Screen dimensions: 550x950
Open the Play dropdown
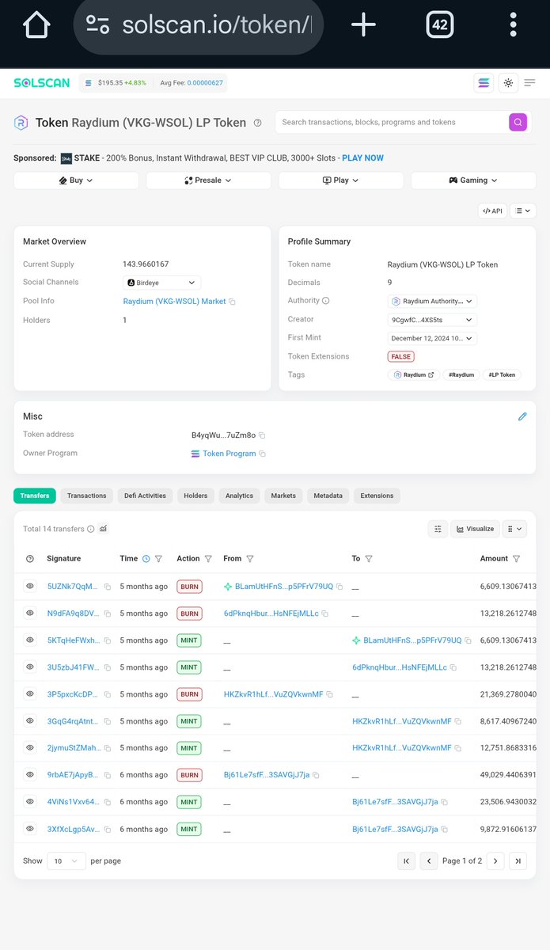pyautogui.click(x=341, y=180)
